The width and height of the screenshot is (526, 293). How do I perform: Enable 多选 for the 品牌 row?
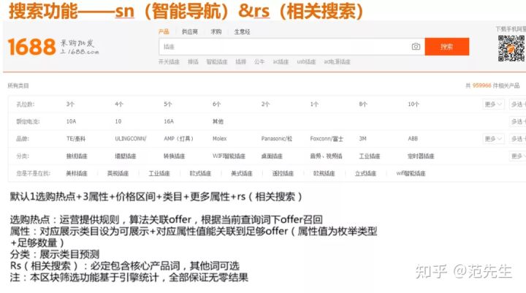click(x=518, y=139)
